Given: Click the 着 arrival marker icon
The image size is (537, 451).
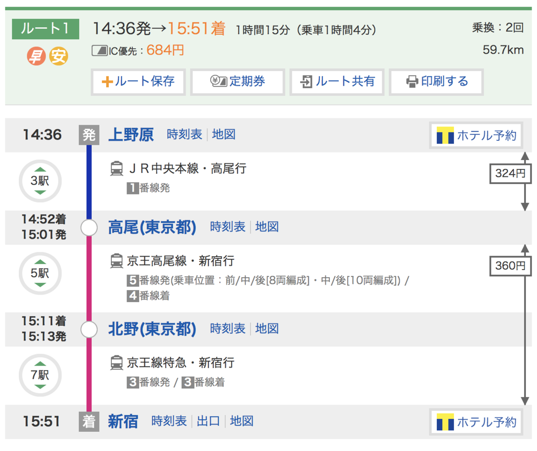Looking at the screenshot, I should (89, 421).
